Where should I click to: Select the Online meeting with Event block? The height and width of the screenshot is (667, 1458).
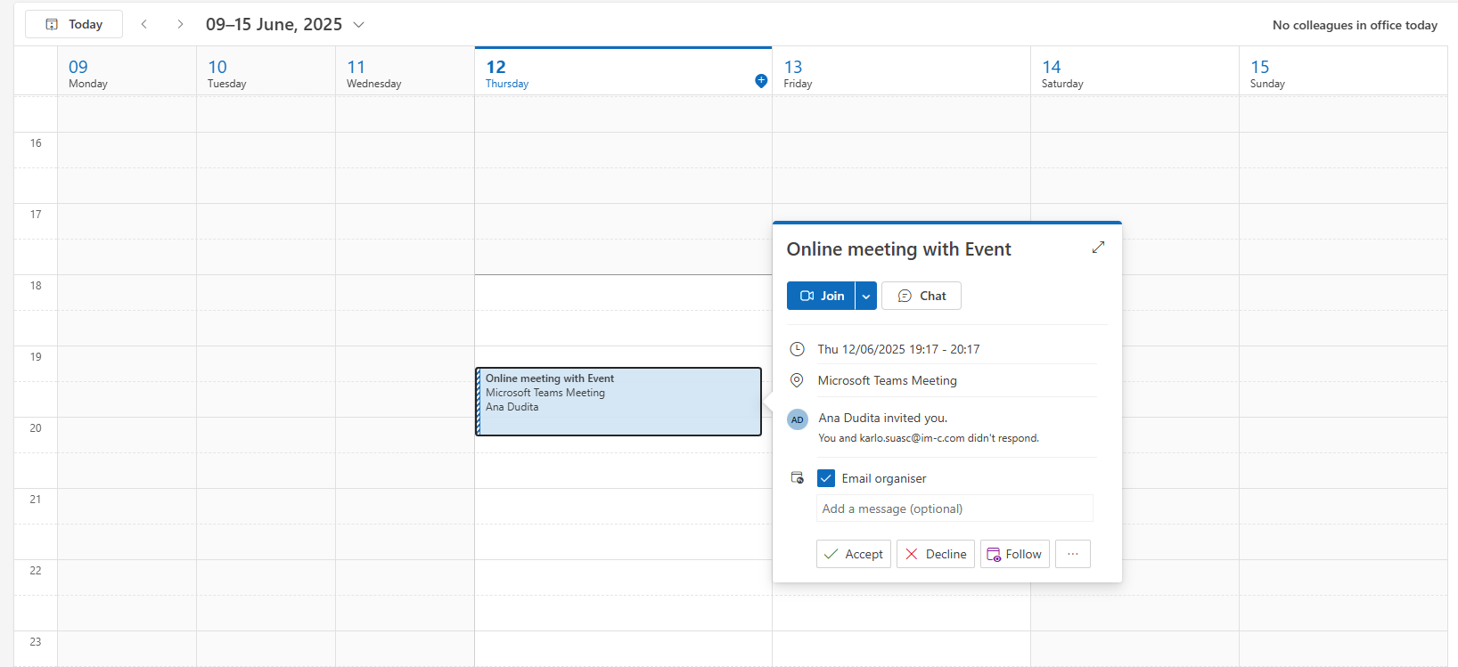click(x=618, y=402)
